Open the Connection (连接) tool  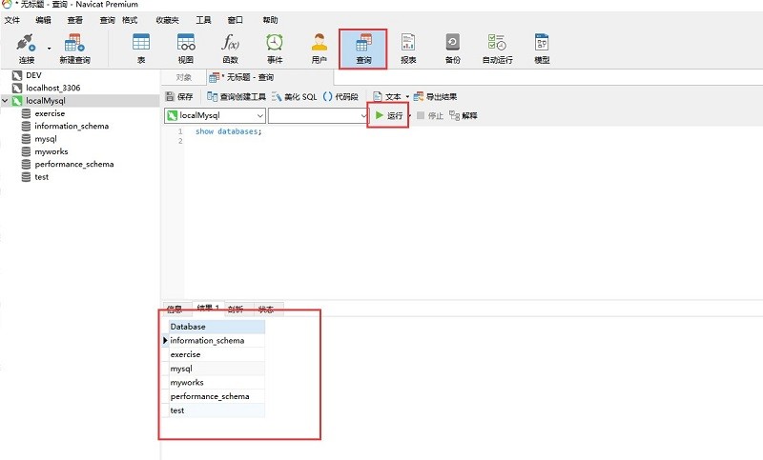27,49
